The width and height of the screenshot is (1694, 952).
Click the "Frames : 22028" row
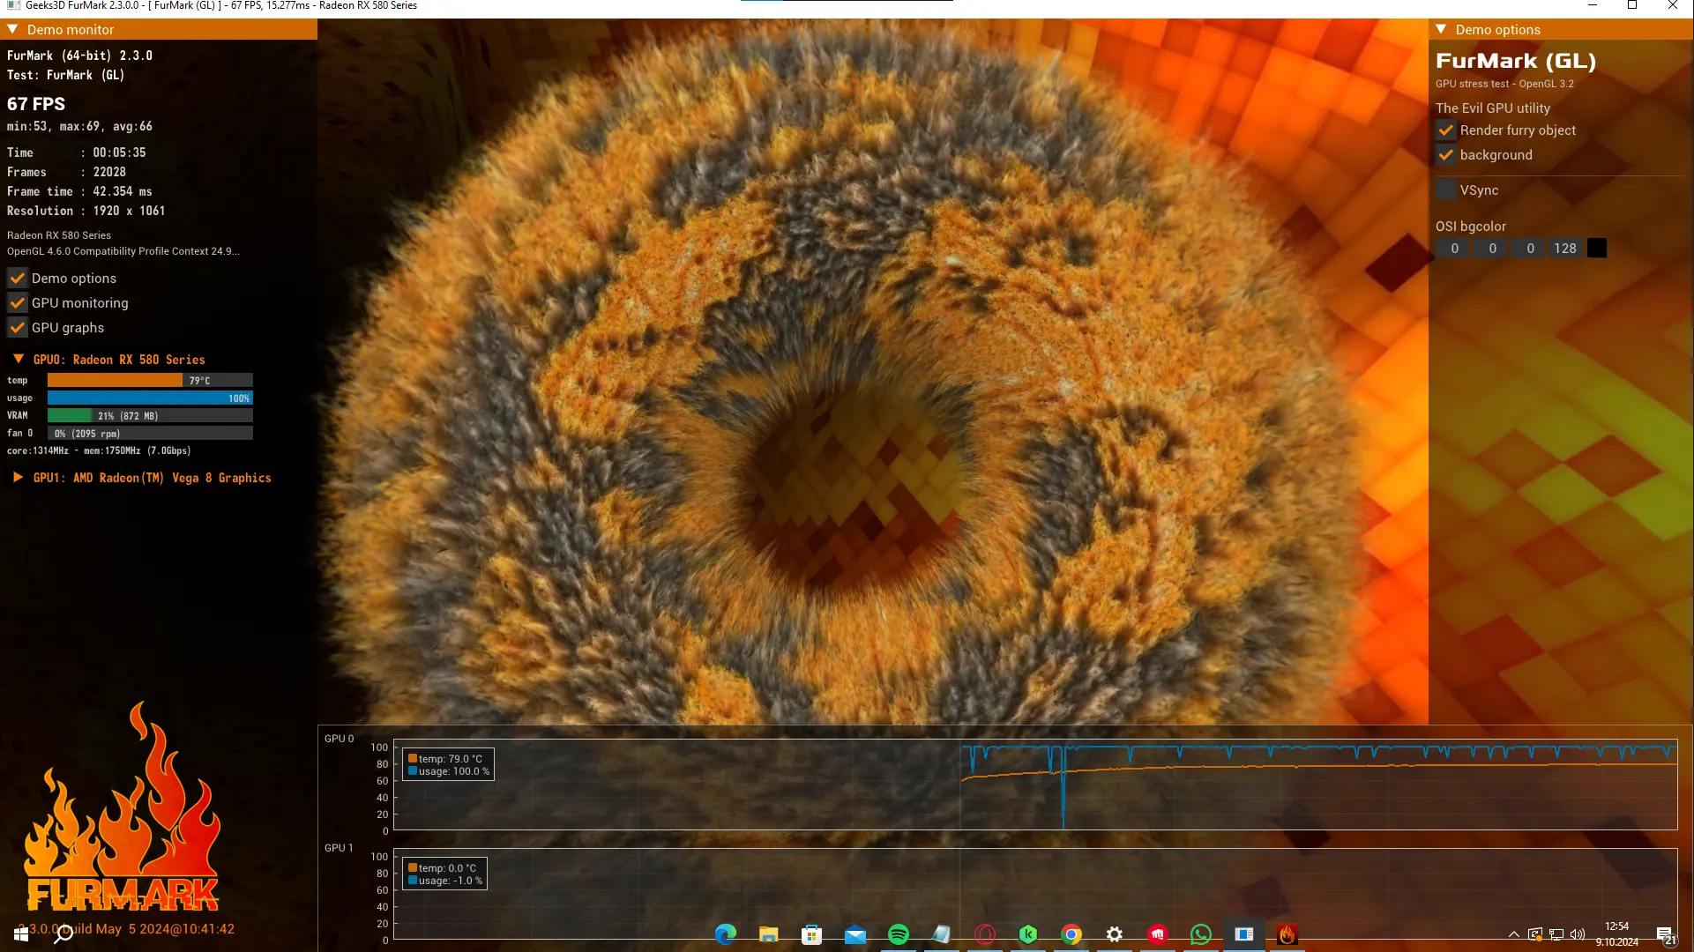click(67, 173)
